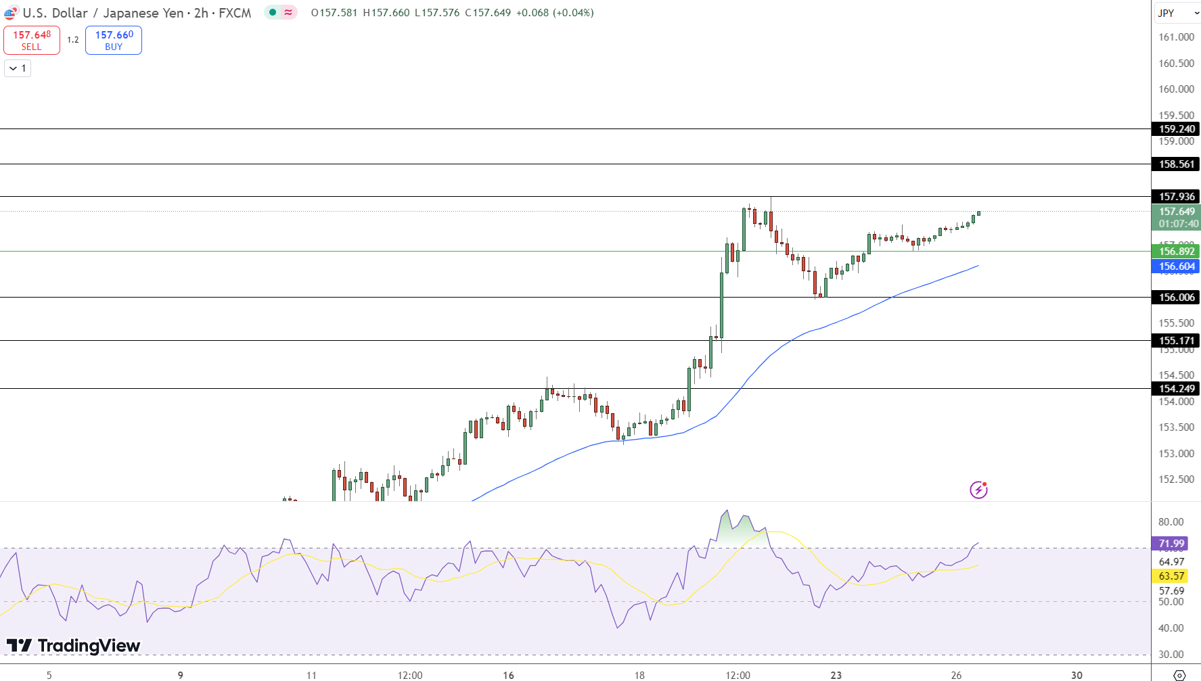Image resolution: width=1201 pixels, height=681 pixels.
Task: Collapse the indicator legend chevron
Action: point(18,68)
